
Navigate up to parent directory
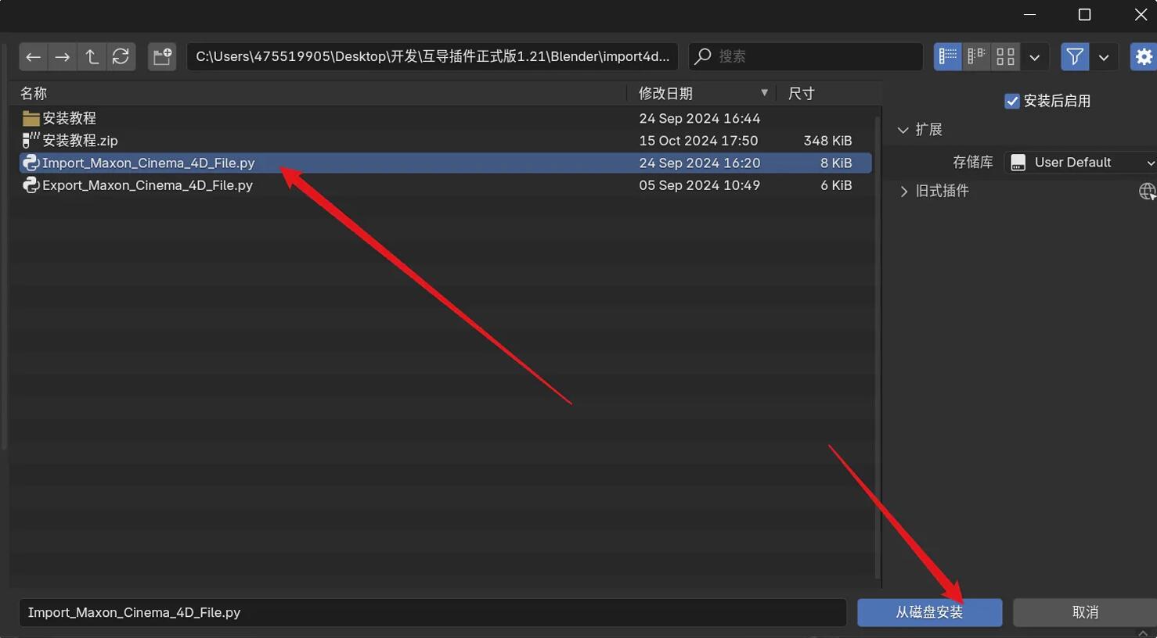coord(92,56)
